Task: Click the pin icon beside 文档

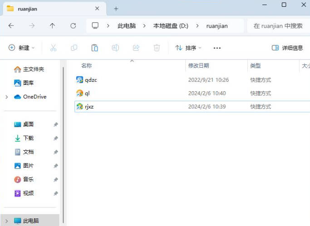Action: pos(55,152)
